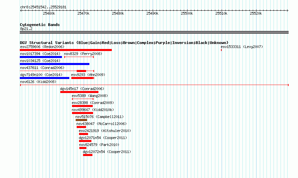Select the nsv1017394 blue gain bar
This screenshot has height=178, width=298.
(41, 57)
